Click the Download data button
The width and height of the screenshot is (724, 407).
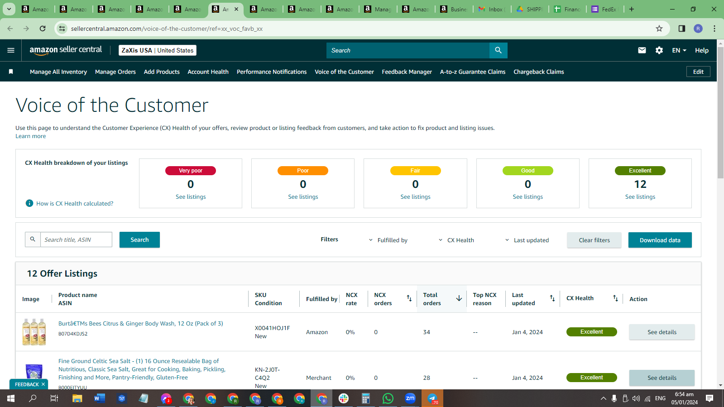[660, 240]
